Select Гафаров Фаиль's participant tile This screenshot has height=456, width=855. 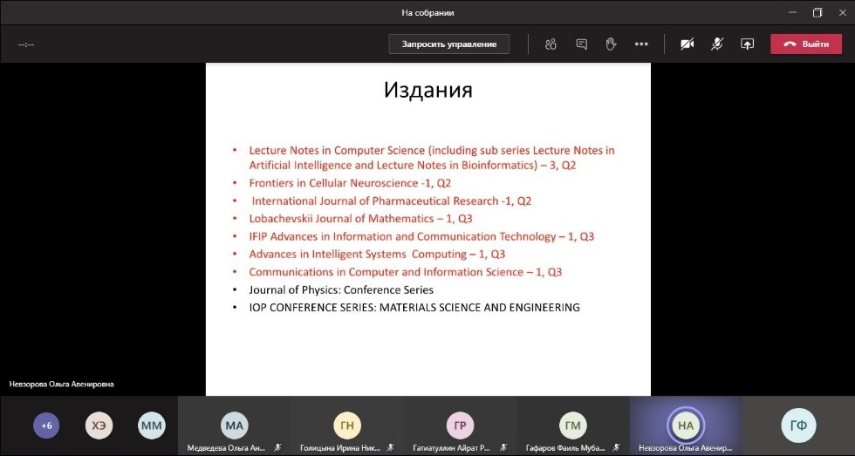coord(572,426)
